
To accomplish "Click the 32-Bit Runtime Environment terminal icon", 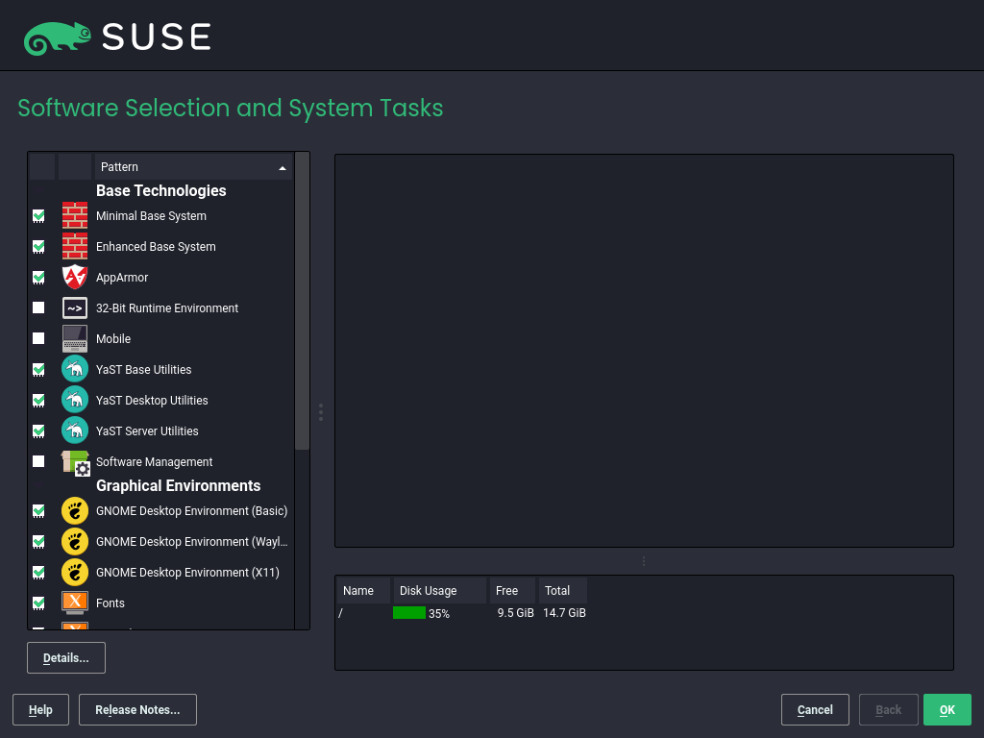I will pyautogui.click(x=75, y=308).
